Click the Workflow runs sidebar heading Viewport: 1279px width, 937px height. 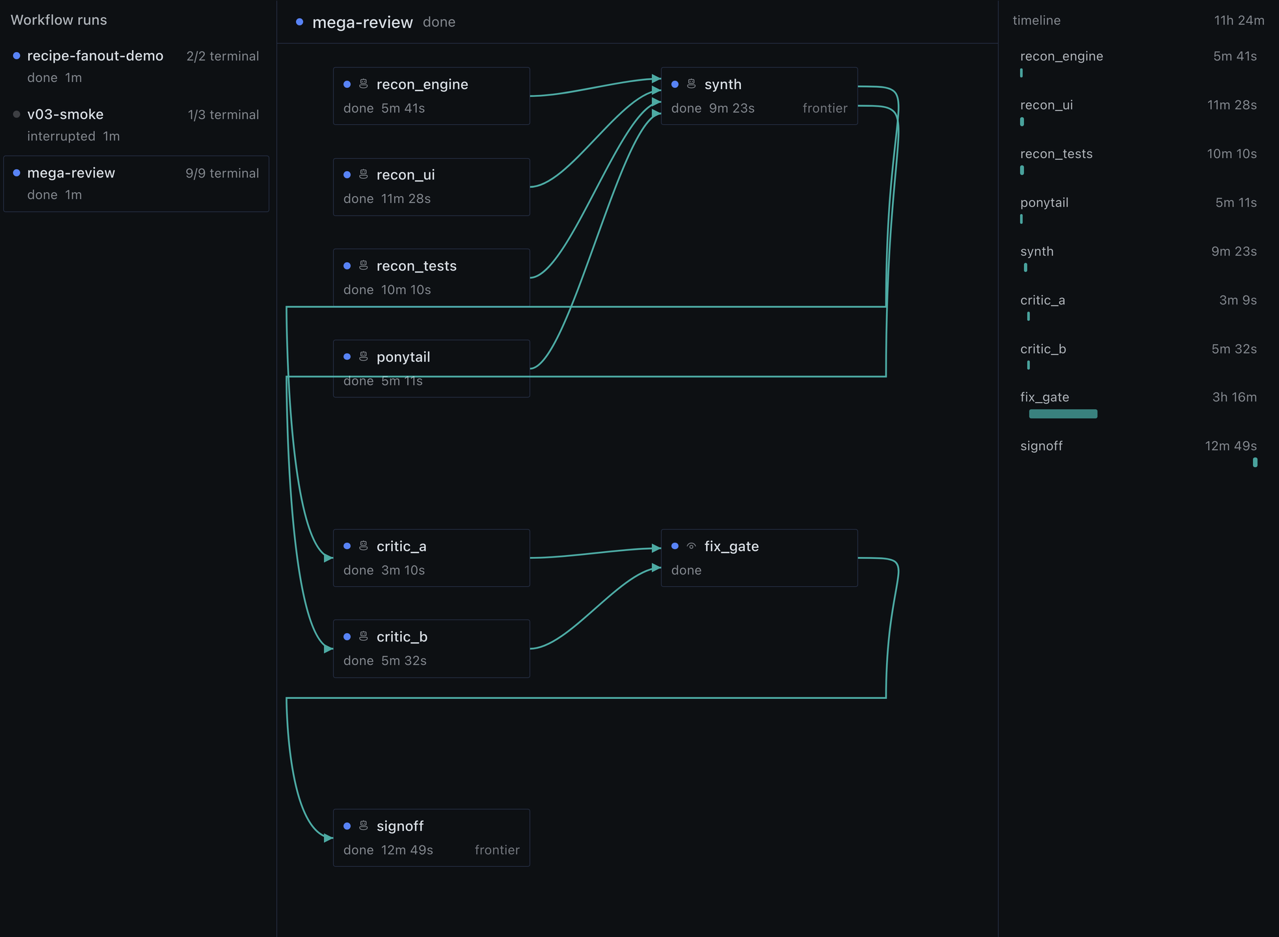(x=59, y=20)
